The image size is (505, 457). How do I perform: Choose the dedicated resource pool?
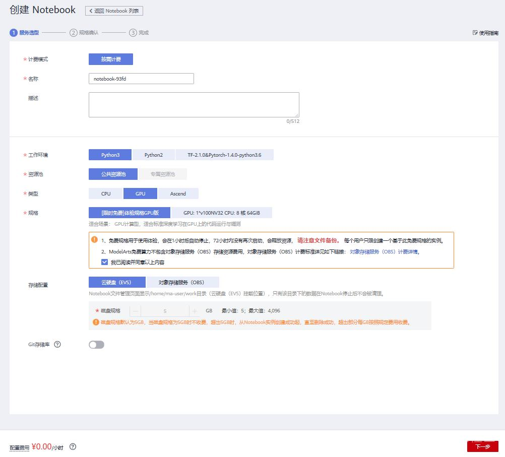click(163, 174)
